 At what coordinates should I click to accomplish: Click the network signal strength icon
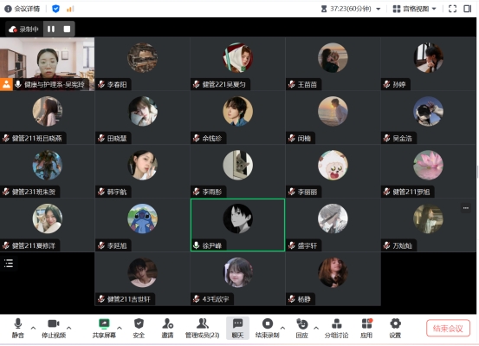click(70, 9)
